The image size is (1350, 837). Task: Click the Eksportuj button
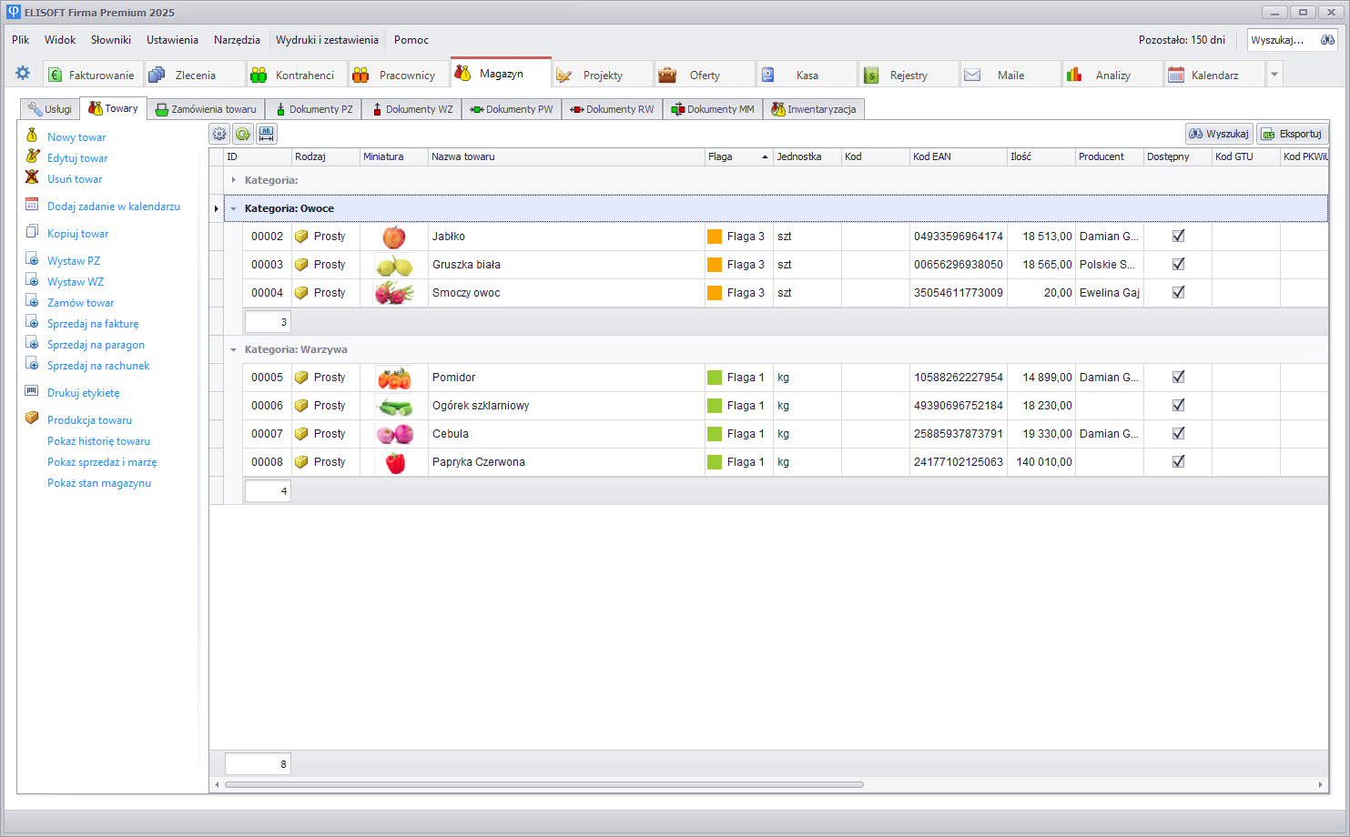(x=1292, y=134)
